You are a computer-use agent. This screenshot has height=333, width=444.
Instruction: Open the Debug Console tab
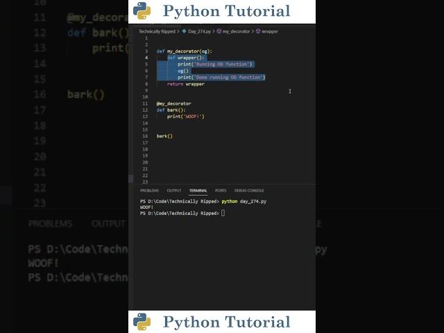249,191
